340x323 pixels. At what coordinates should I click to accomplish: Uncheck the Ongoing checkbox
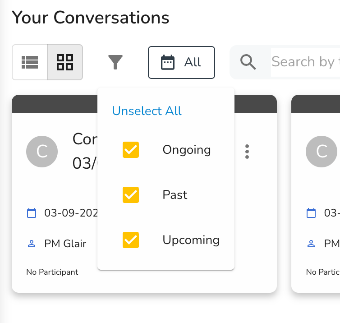(x=131, y=150)
